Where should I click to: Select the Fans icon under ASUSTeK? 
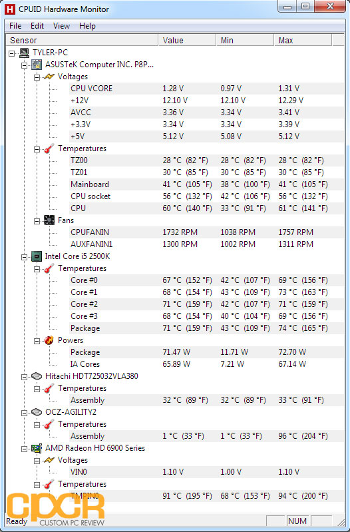point(49,220)
